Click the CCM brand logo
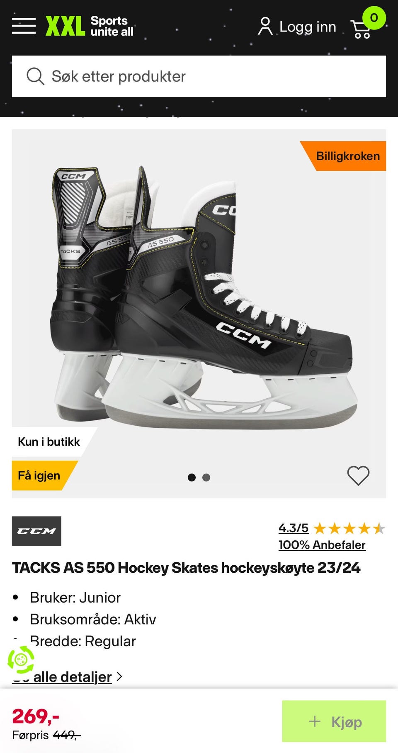Screen dimensions: 398x753 (x=36, y=531)
